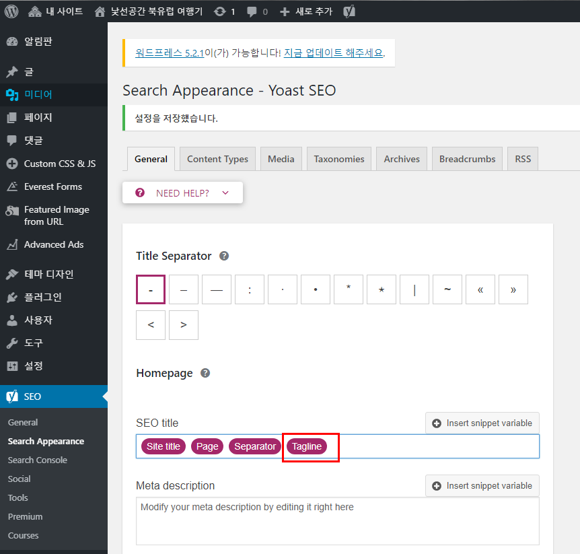Open Premium submenu item

point(25,516)
